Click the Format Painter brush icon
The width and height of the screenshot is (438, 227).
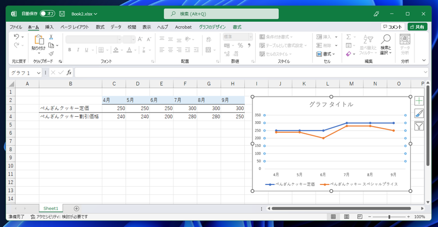pos(51,53)
